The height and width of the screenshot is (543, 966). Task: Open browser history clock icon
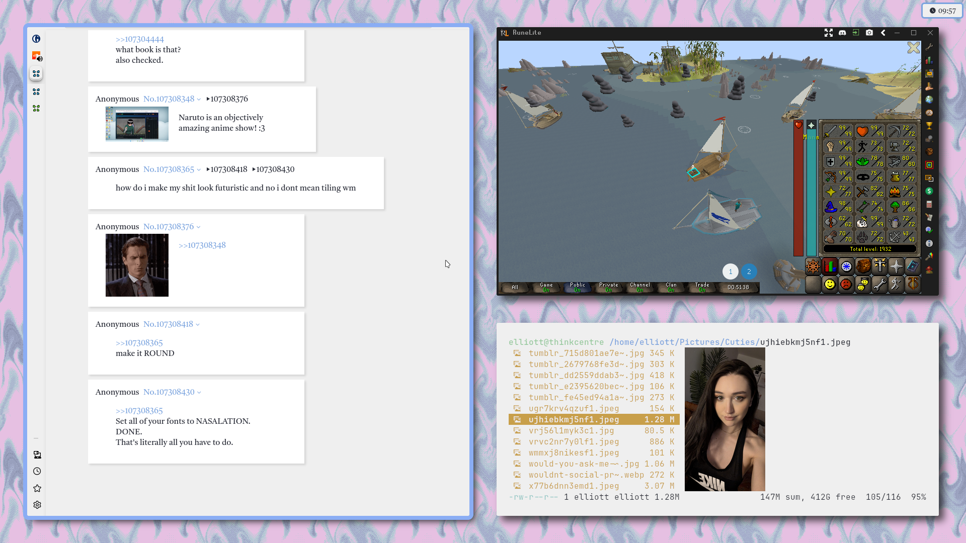click(x=37, y=471)
